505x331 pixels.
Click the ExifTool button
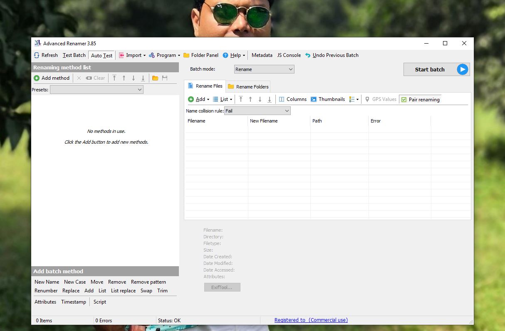point(222,287)
